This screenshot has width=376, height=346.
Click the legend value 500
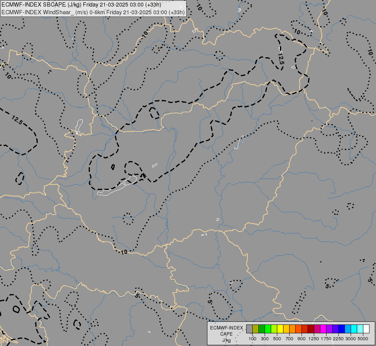pyautogui.click(x=277, y=339)
